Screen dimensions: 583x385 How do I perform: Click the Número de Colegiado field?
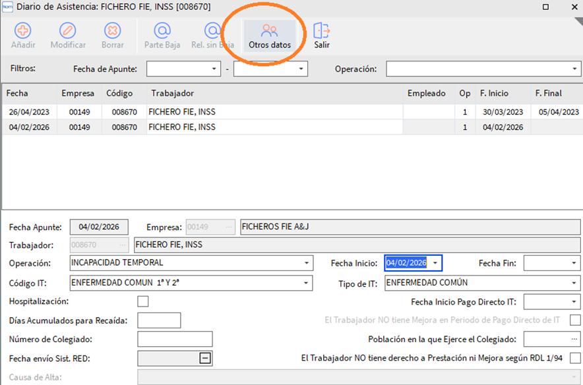175,340
